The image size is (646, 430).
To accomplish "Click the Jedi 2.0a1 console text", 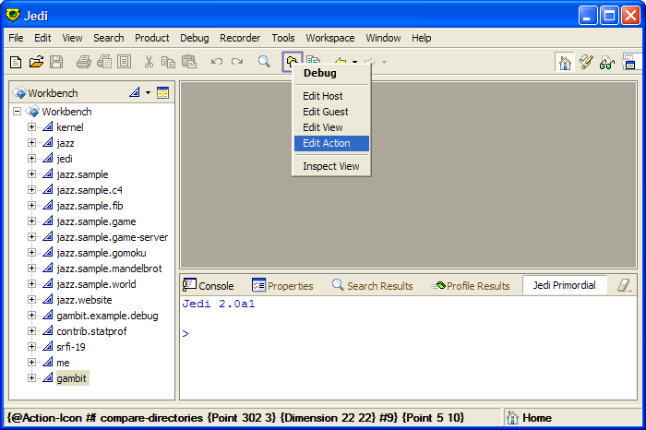I will (219, 304).
